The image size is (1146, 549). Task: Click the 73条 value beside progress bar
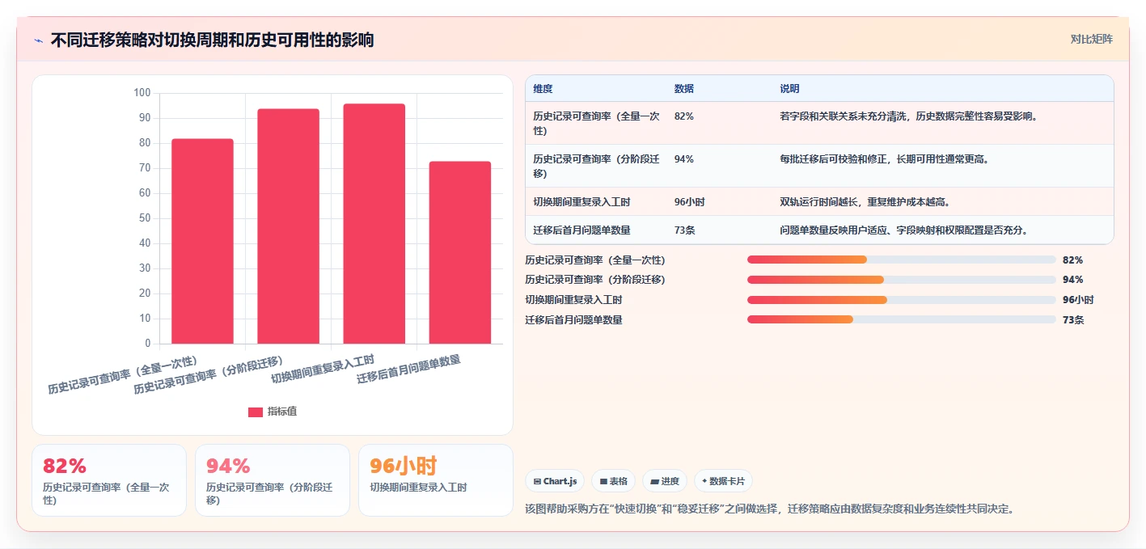coord(1073,319)
